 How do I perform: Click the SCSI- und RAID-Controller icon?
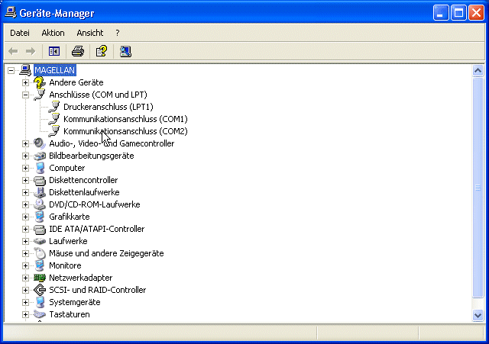coord(40,290)
